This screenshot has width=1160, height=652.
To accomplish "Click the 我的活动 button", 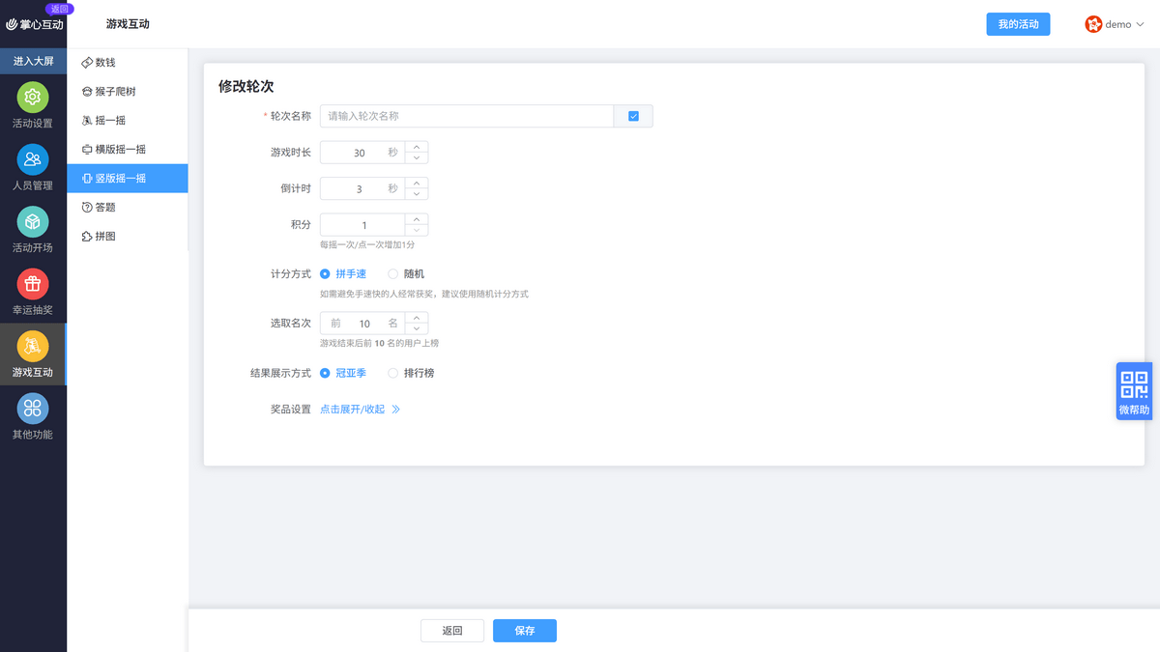I will [1018, 24].
